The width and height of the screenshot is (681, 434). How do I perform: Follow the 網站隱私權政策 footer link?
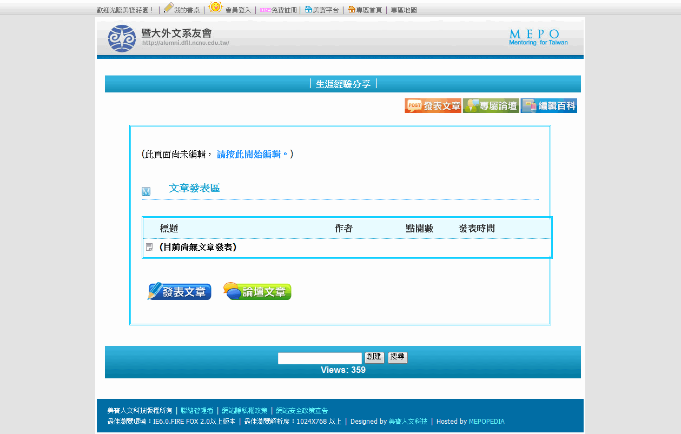[x=244, y=411]
